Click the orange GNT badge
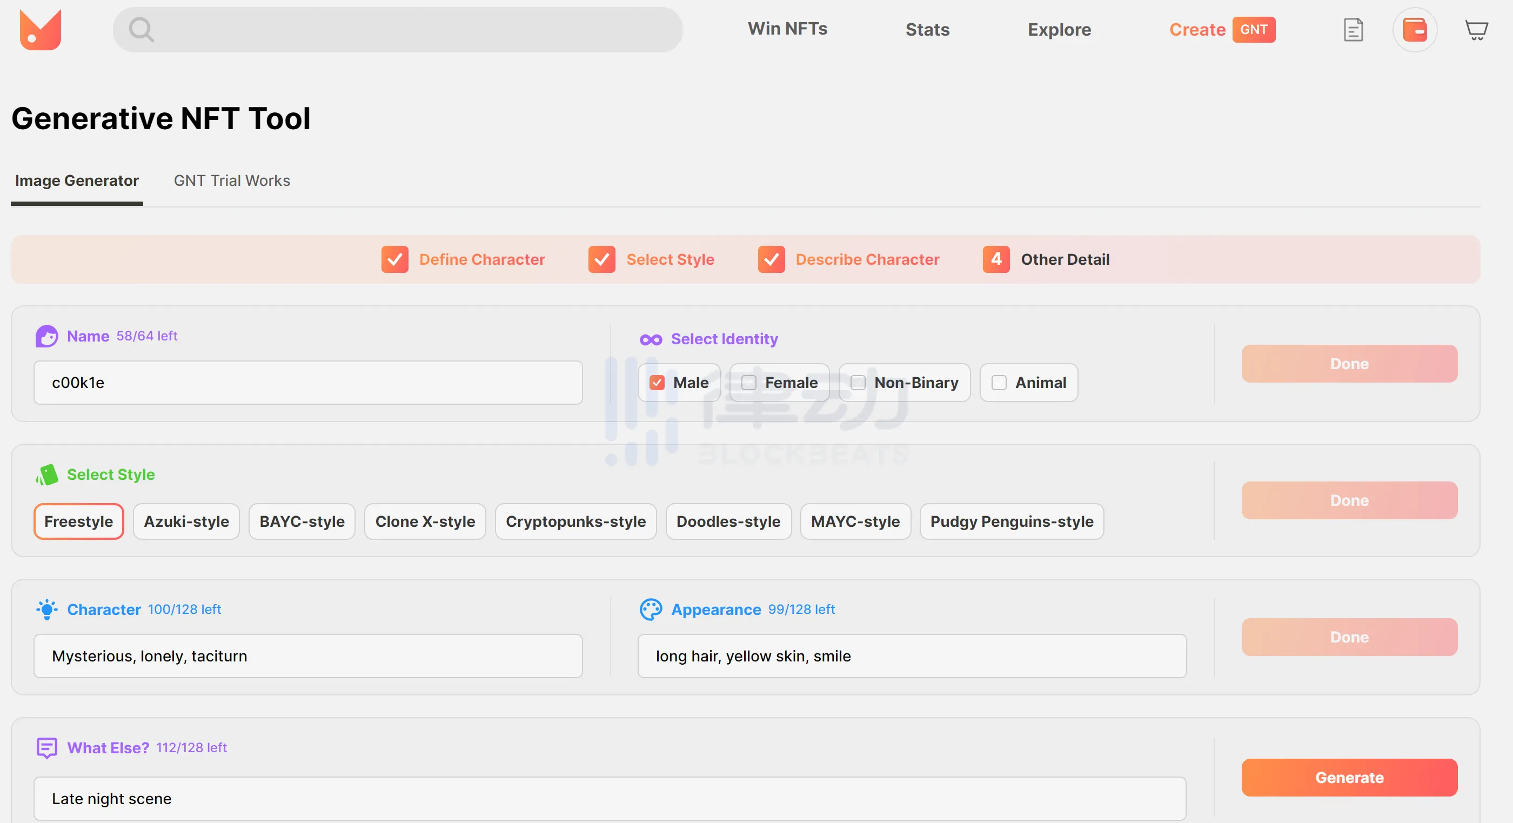The image size is (1513, 823). pyautogui.click(x=1254, y=29)
